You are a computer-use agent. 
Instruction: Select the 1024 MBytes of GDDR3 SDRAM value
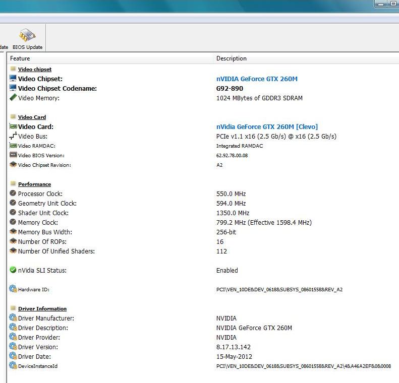coord(259,98)
